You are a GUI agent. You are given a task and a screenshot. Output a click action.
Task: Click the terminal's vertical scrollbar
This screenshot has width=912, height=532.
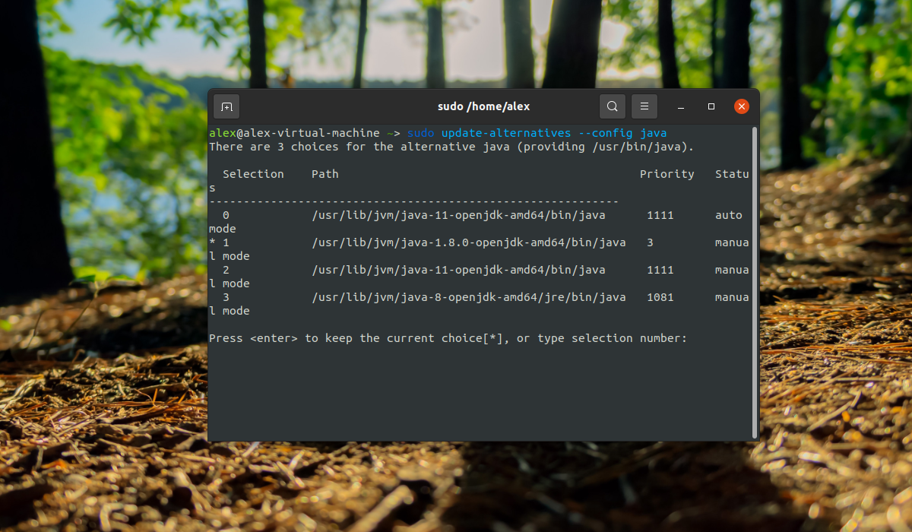click(755, 281)
